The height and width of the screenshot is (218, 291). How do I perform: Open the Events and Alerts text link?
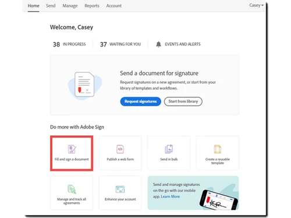click(x=183, y=44)
